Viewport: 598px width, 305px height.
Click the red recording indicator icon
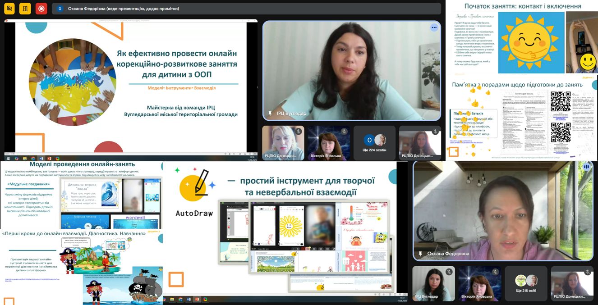41,9
